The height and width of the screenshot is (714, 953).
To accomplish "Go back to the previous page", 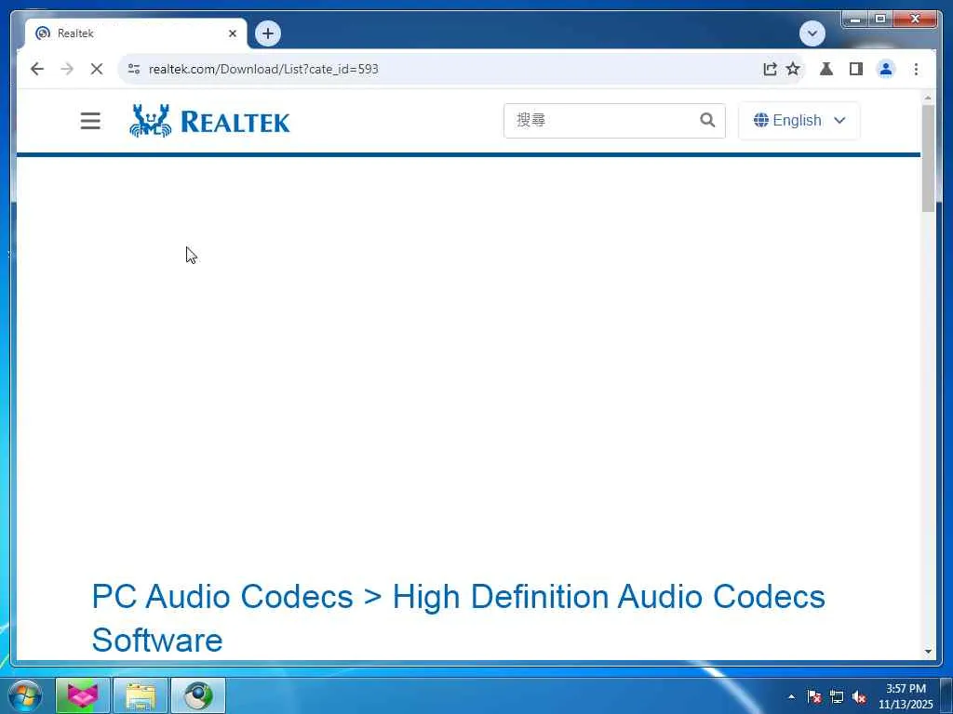I will point(37,69).
